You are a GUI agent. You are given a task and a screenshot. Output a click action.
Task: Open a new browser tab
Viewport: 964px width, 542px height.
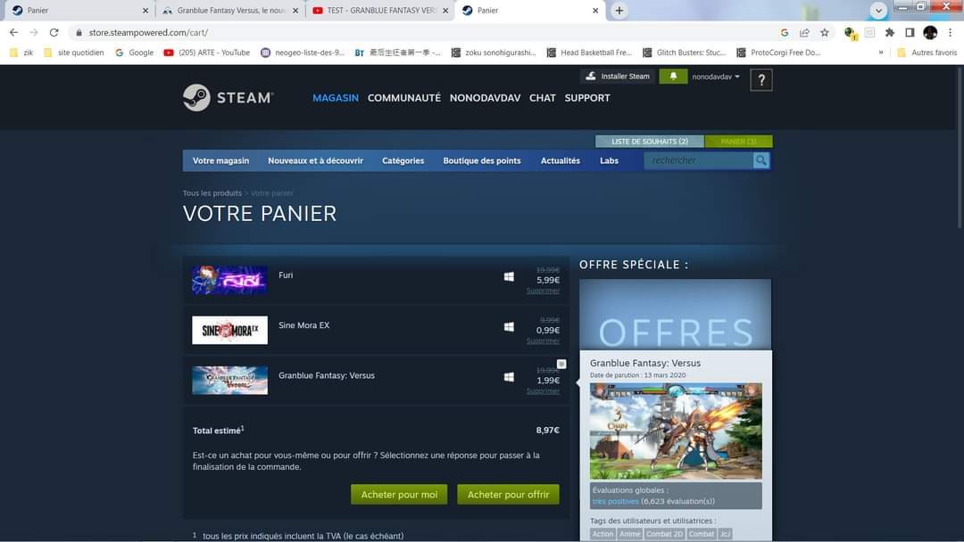[619, 11]
